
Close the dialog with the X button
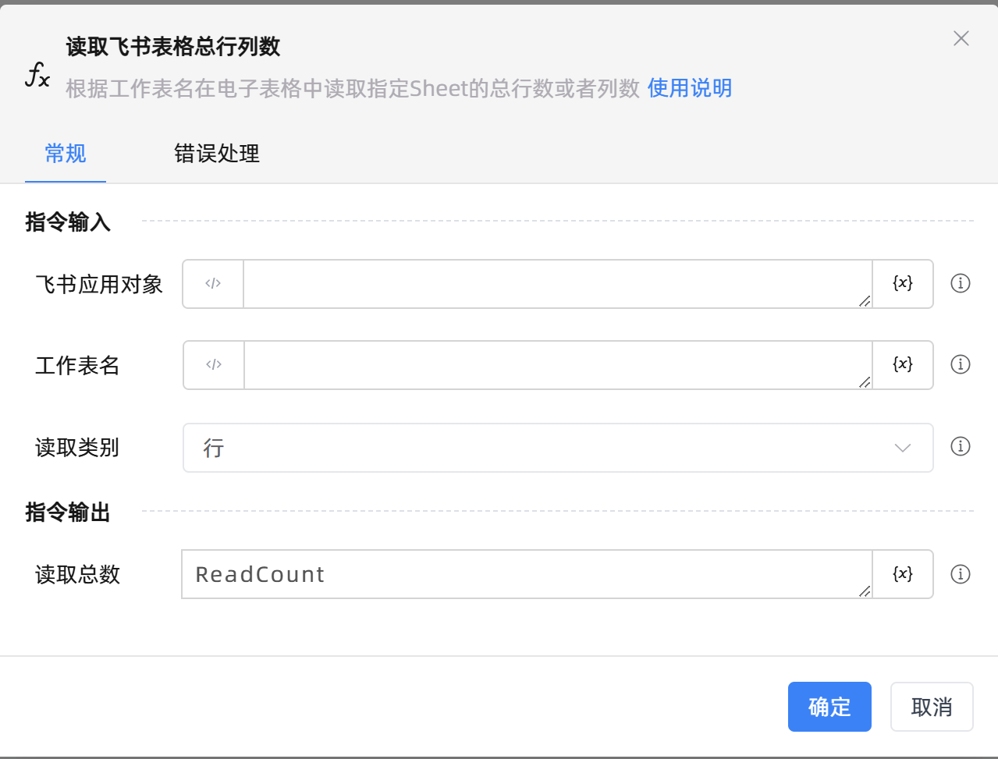coord(961,38)
